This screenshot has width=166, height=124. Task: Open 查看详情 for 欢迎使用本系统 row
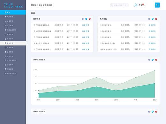click(x=152, y=49)
